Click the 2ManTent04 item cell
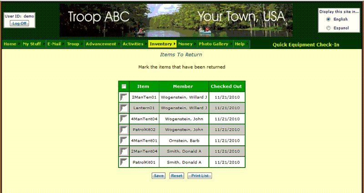The image size is (364, 193). pos(144,151)
